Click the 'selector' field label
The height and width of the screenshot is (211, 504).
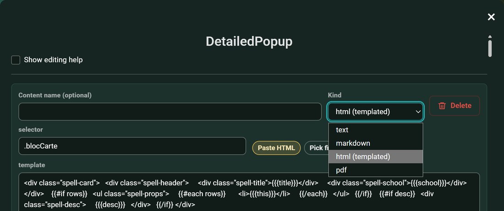pos(31,130)
